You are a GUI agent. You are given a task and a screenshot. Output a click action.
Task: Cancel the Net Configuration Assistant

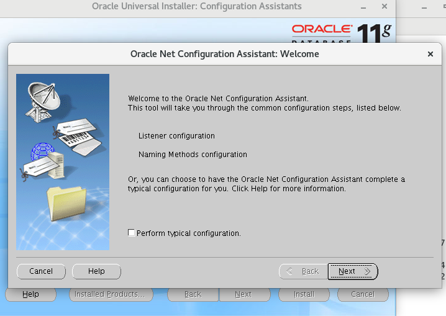point(41,271)
